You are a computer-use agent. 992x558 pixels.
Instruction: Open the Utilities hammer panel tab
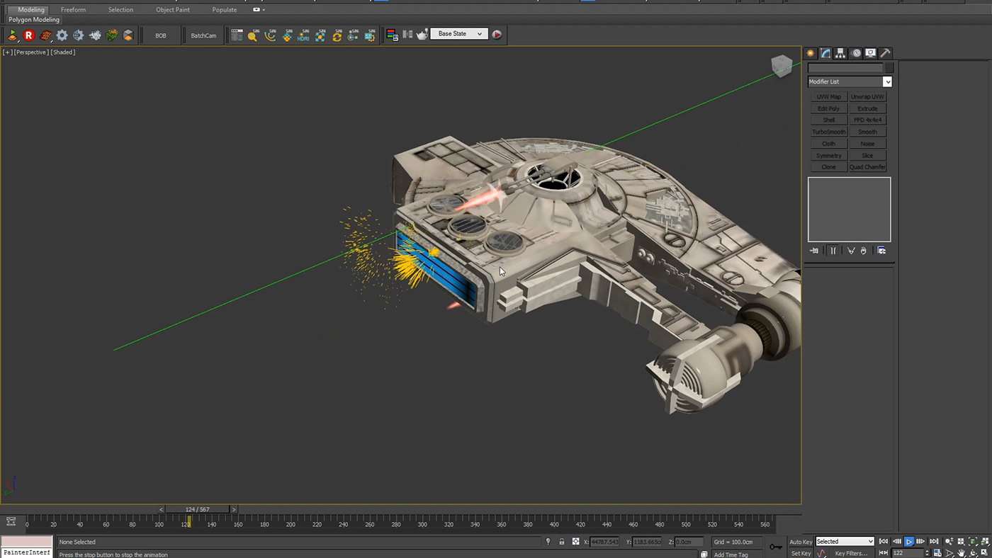885,53
